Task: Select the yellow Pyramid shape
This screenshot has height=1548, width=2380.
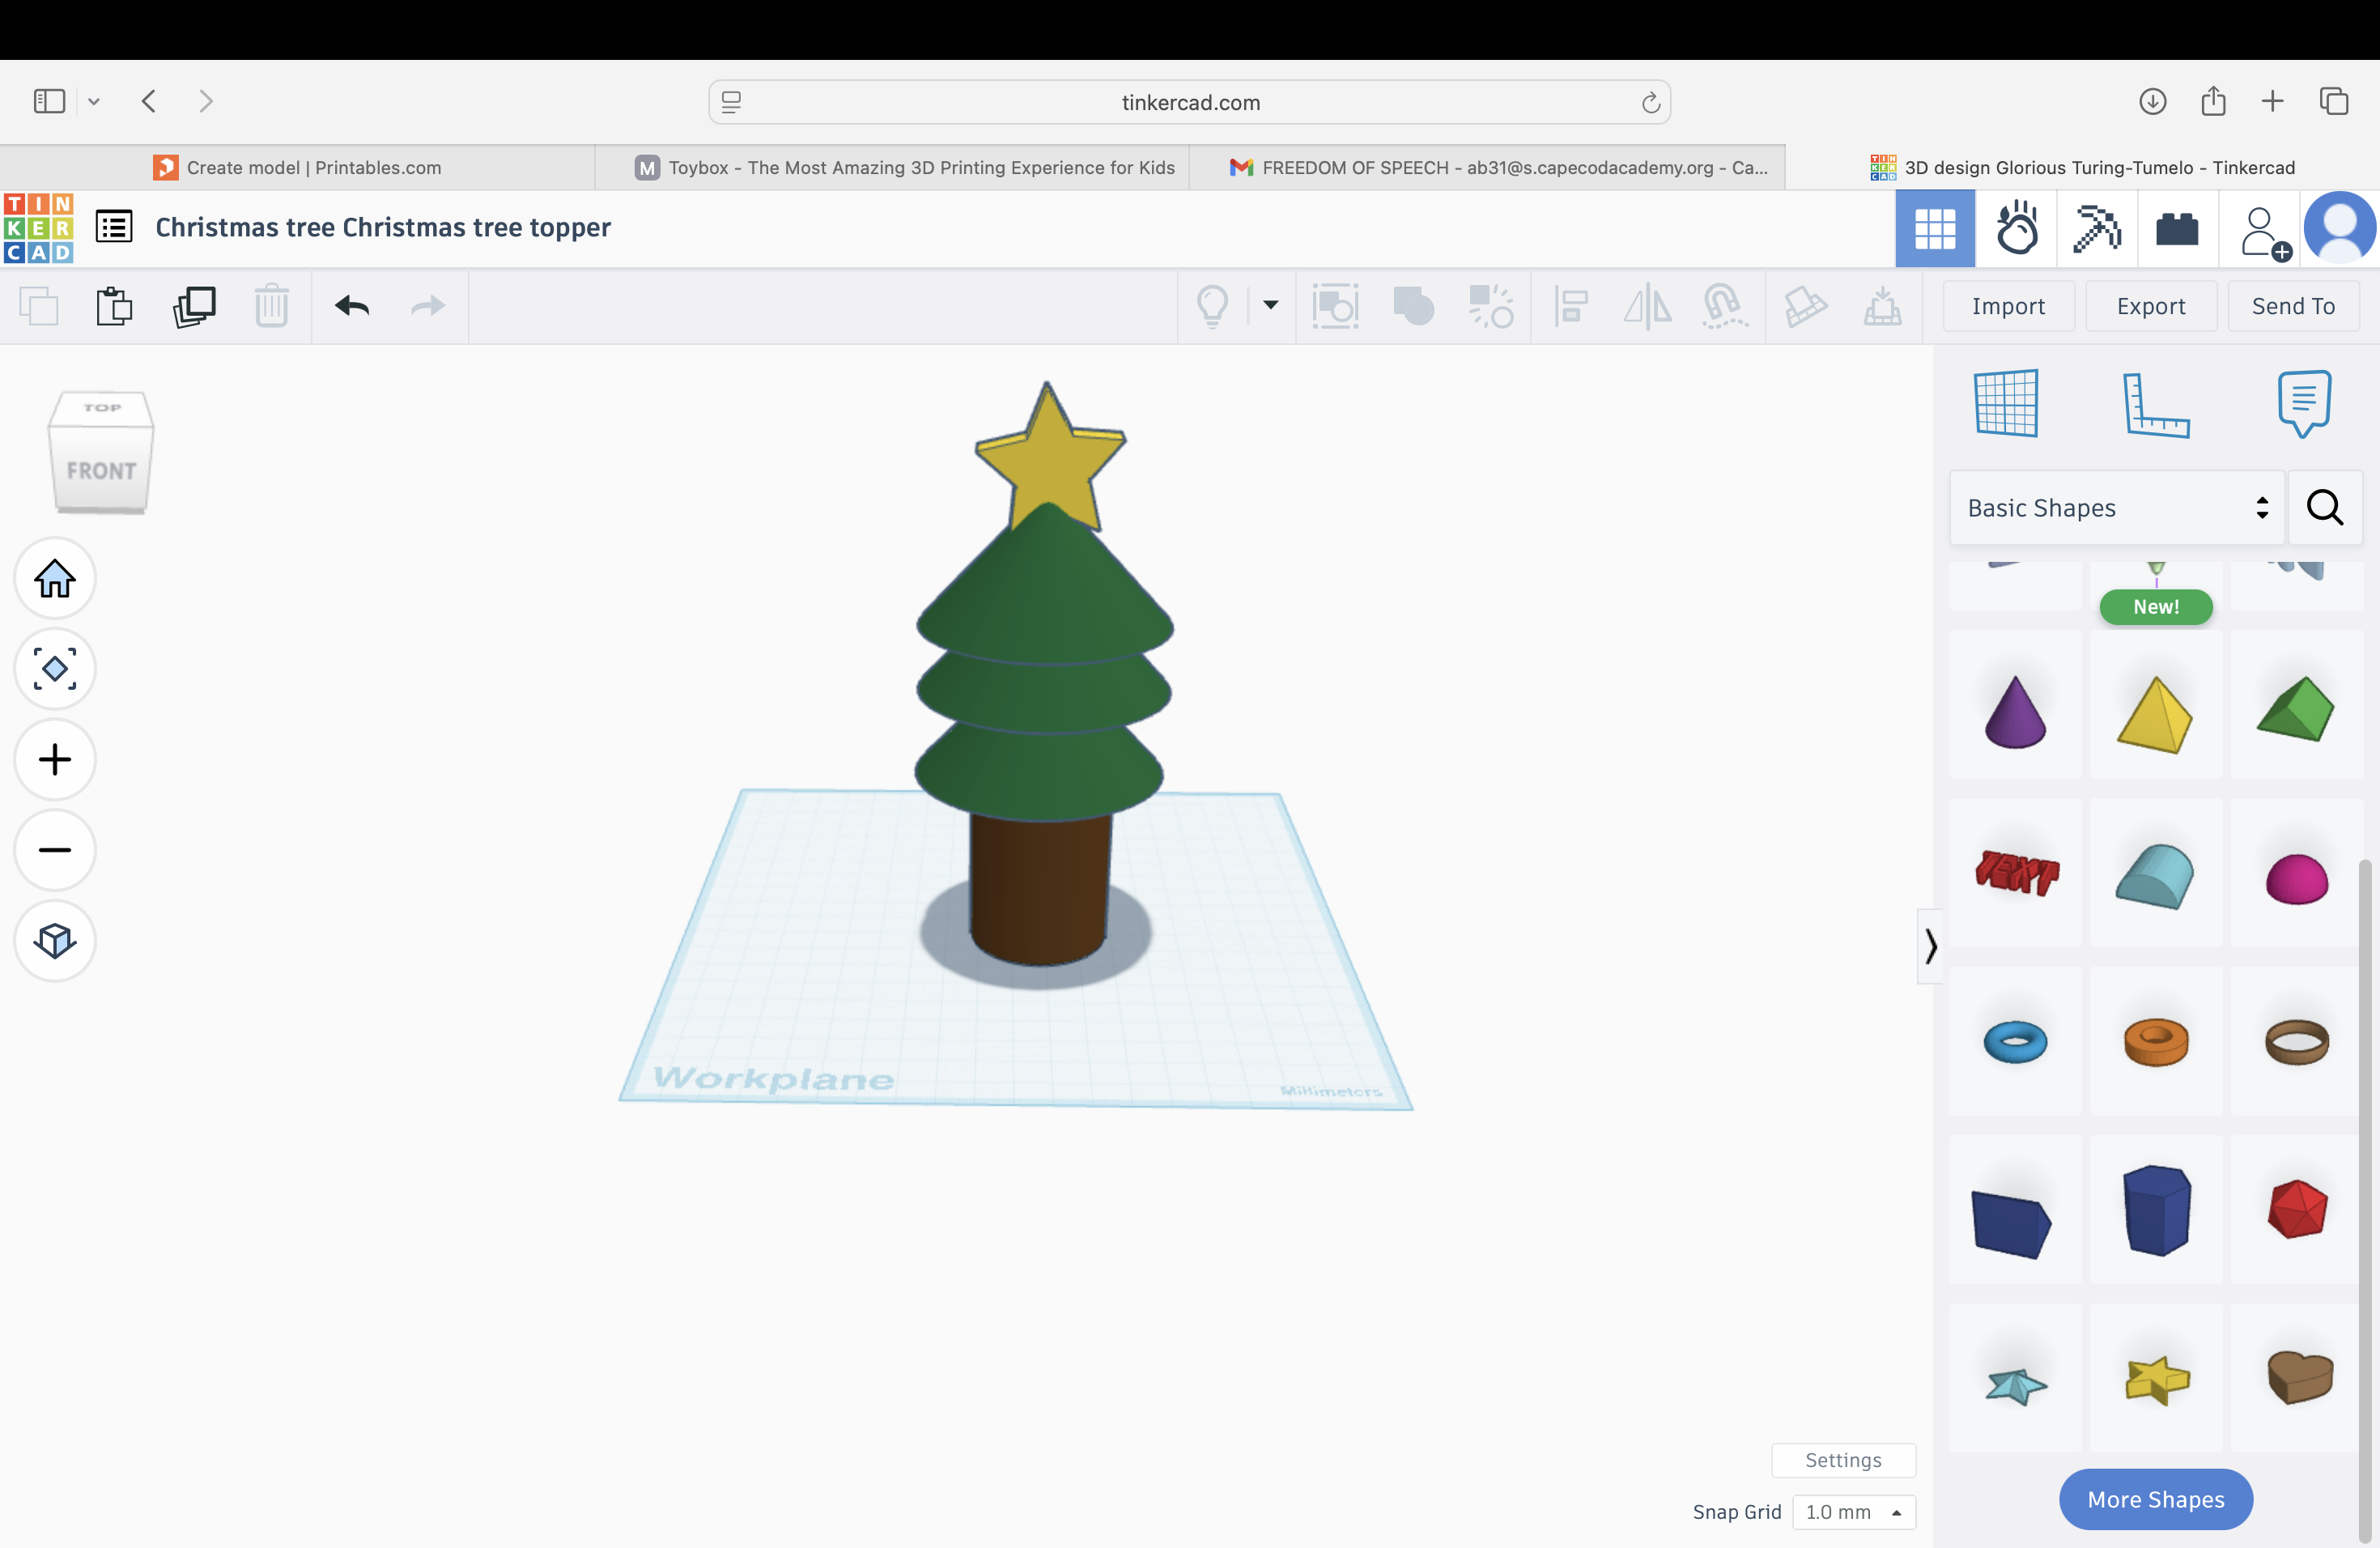Action: [2155, 714]
